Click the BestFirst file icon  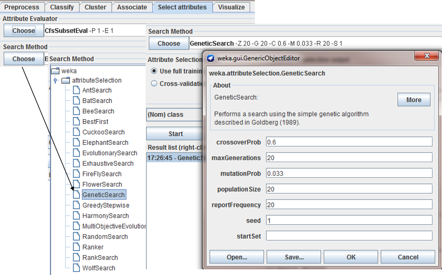76,121
